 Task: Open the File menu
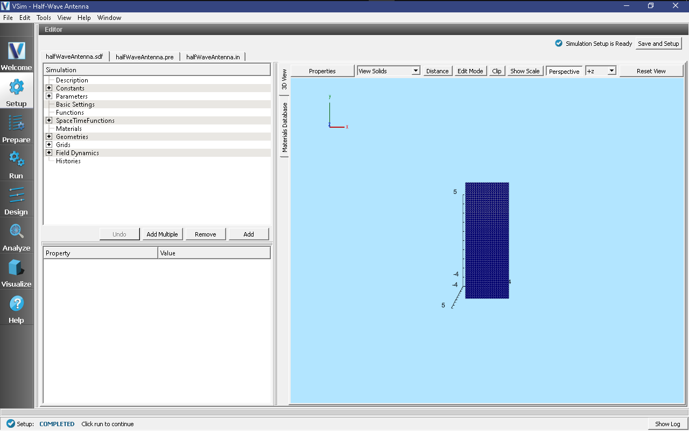tap(8, 18)
